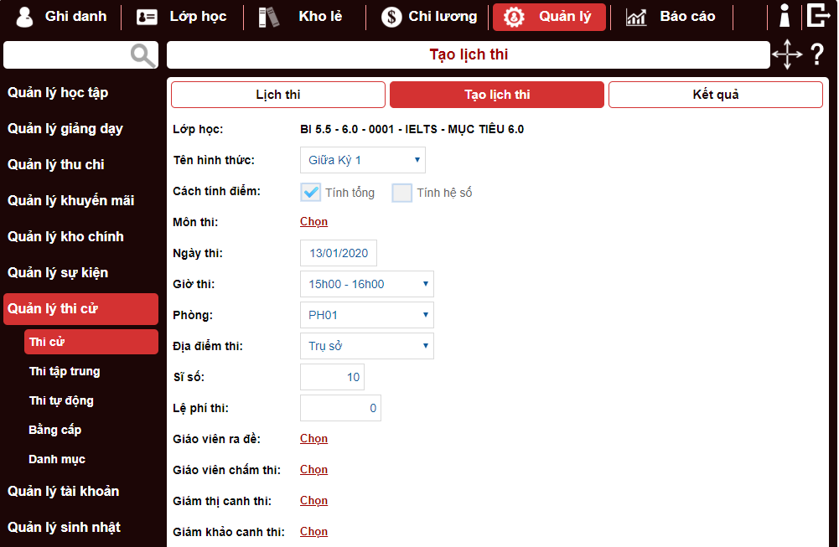Open help via the question mark icon
Image resolution: width=839 pixels, height=547 pixels.
(816, 55)
